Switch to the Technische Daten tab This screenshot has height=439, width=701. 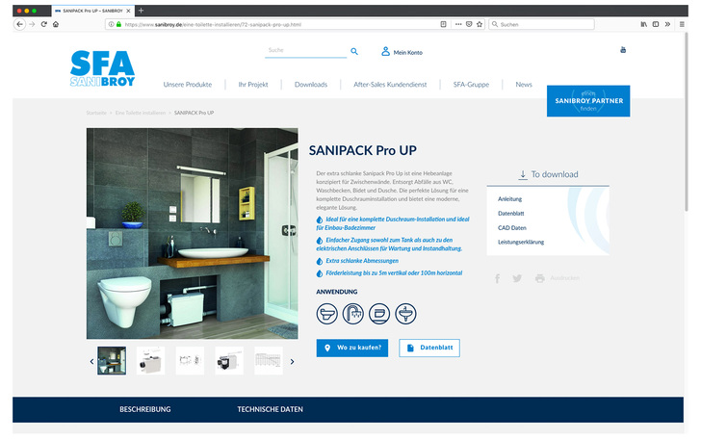pyautogui.click(x=270, y=409)
